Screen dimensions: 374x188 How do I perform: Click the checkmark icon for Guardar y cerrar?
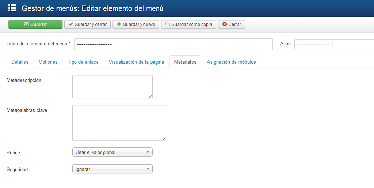(x=71, y=25)
